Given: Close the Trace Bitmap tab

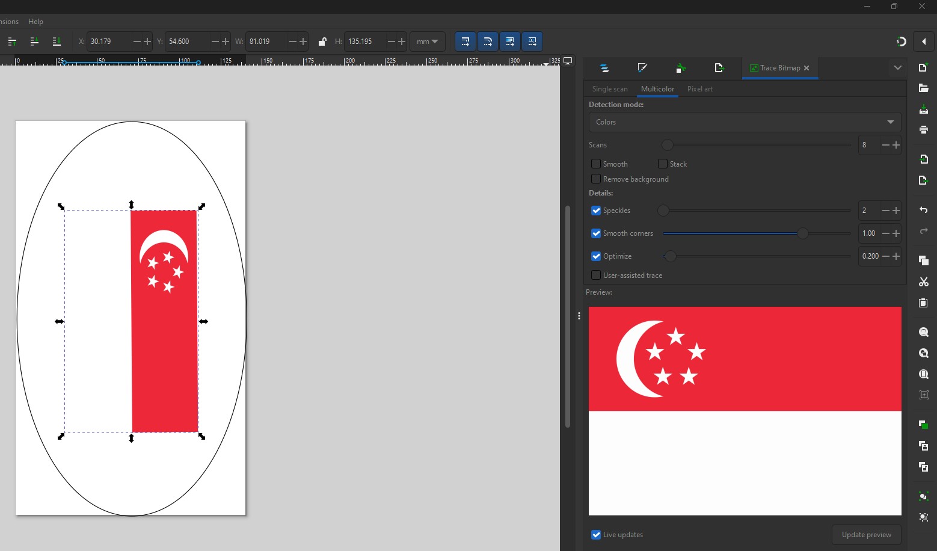Looking at the screenshot, I should click(806, 68).
